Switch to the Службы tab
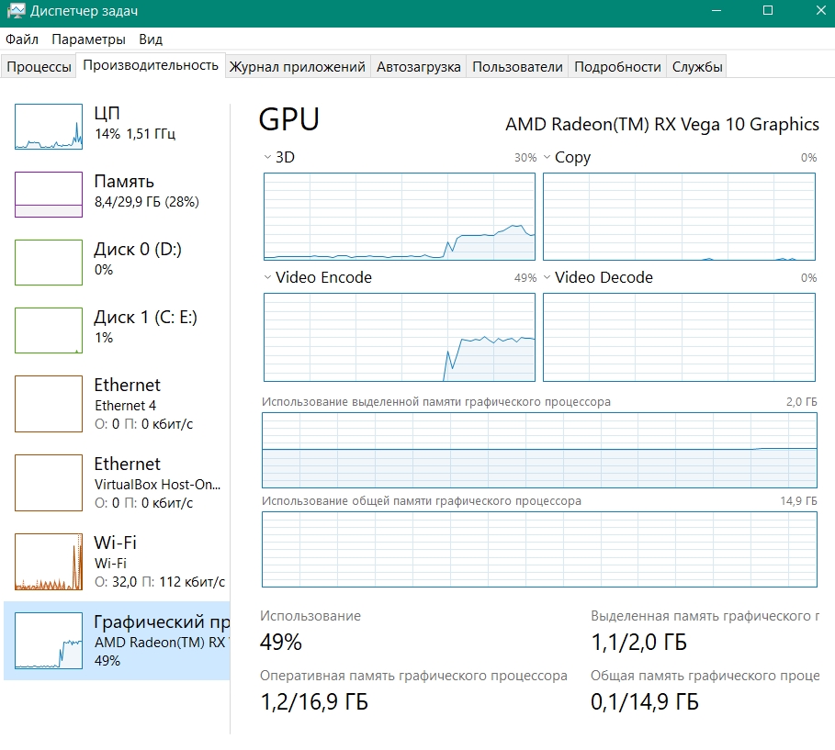 697,66
